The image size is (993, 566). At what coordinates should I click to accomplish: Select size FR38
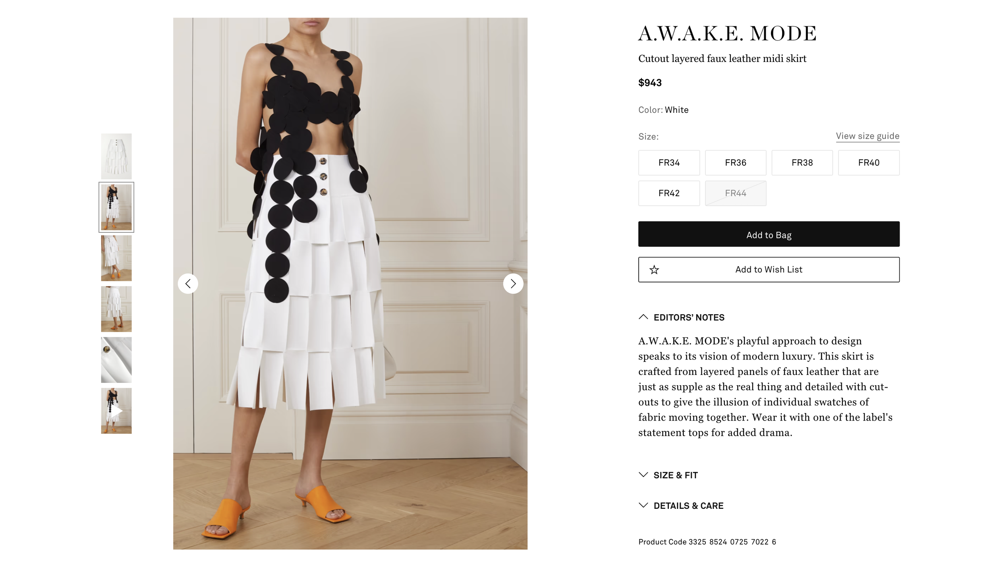[802, 163]
